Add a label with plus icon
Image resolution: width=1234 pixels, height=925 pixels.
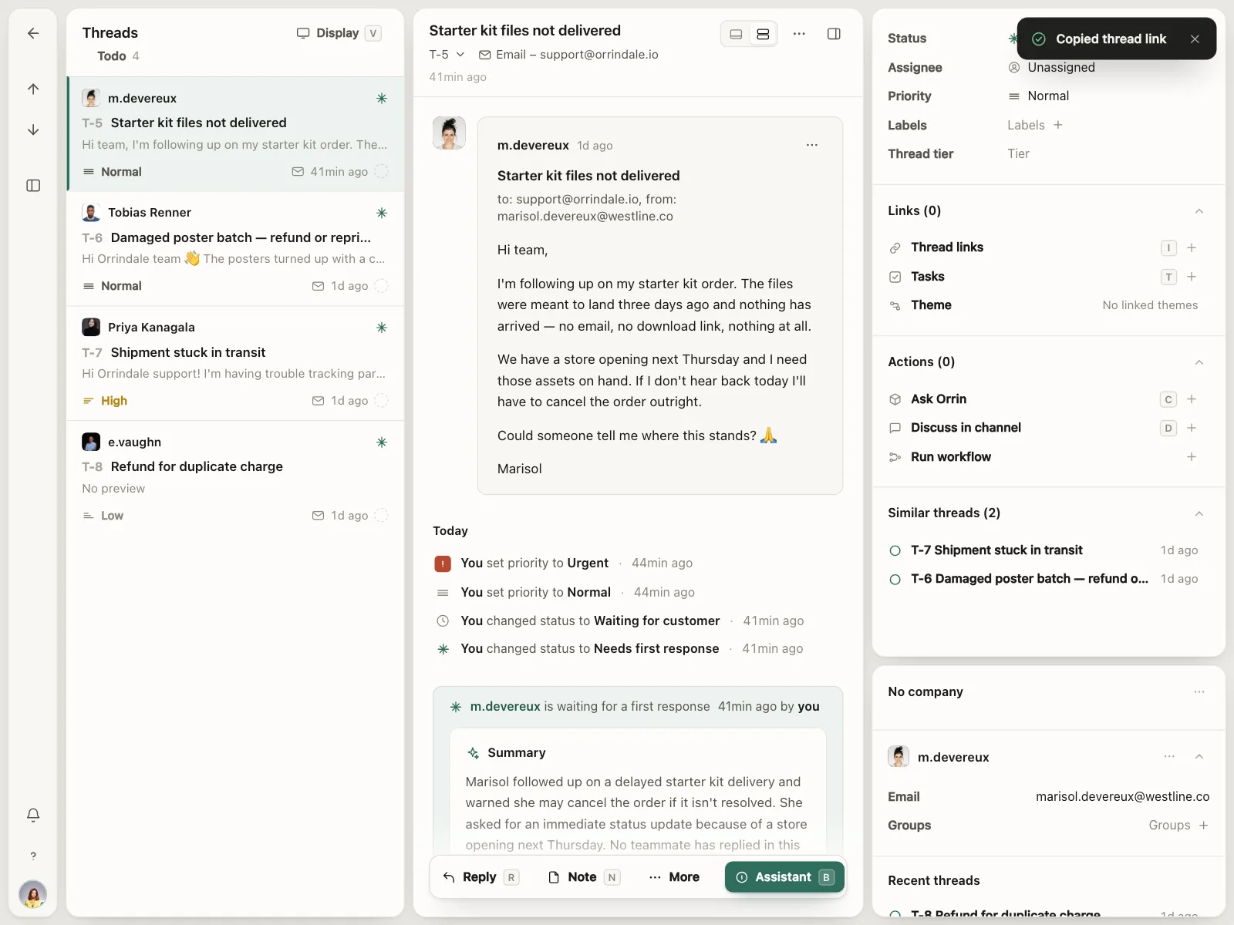(1058, 125)
